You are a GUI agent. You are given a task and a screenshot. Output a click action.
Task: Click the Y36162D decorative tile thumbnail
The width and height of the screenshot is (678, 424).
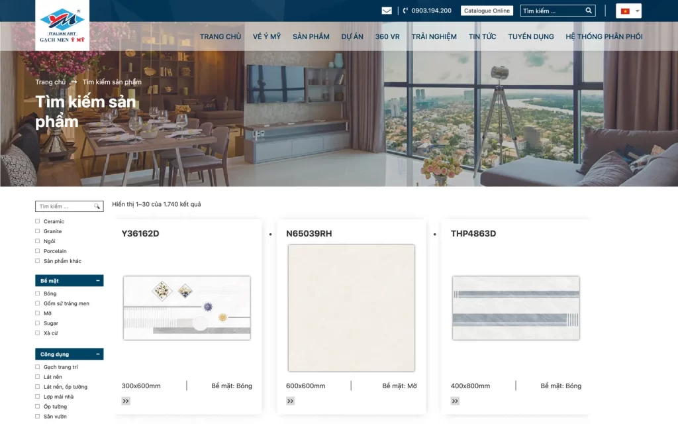click(x=187, y=308)
